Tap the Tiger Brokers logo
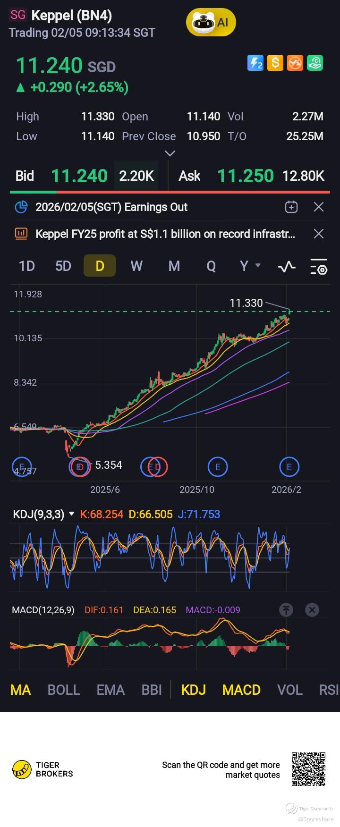The height and width of the screenshot is (827, 340). [x=42, y=769]
